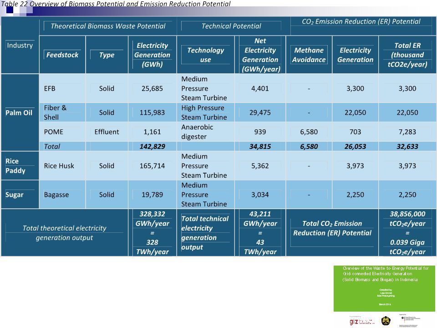Select the 'EFB' feedstock cell
This screenshot has width=437, height=328.
(x=62, y=88)
